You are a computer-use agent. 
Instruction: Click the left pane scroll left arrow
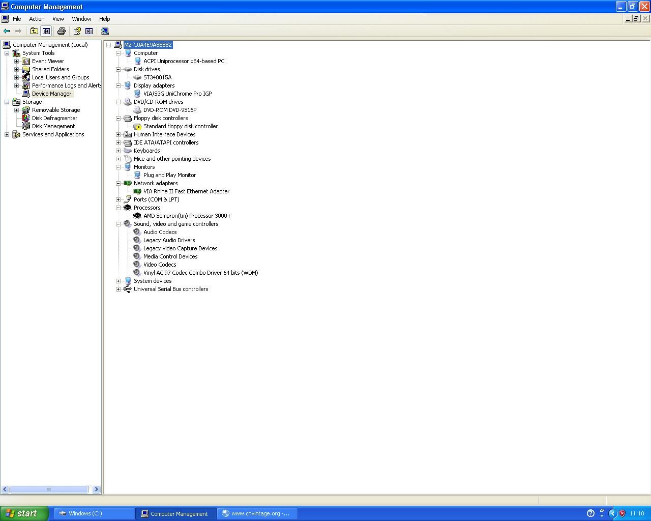5,489
